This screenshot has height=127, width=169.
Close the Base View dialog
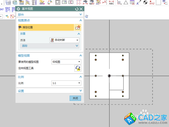81,9
